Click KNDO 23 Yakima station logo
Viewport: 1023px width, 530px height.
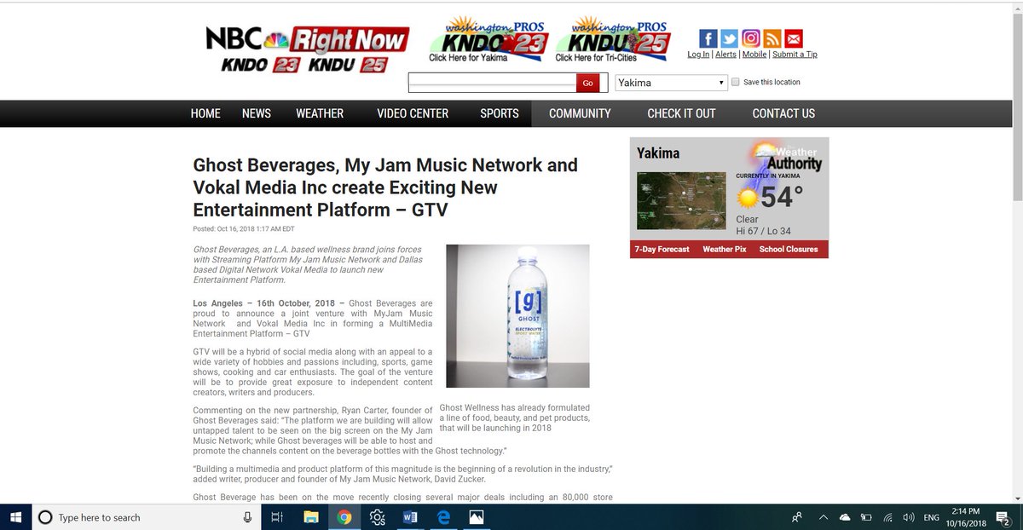pos(487,39)
